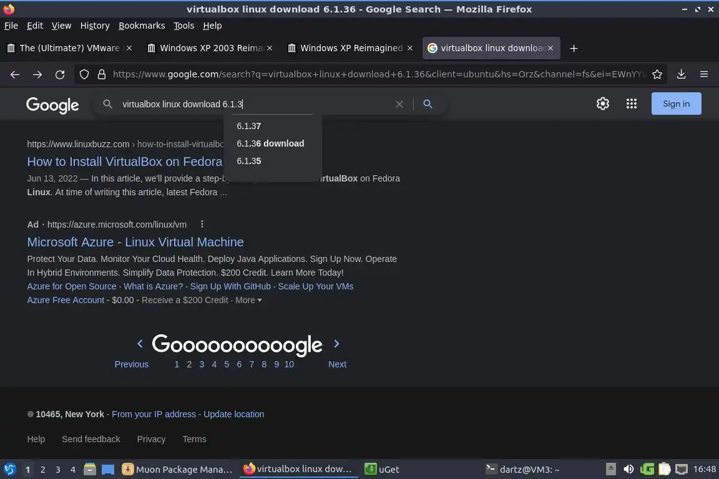Click the Previous results link

pos(131,364)
